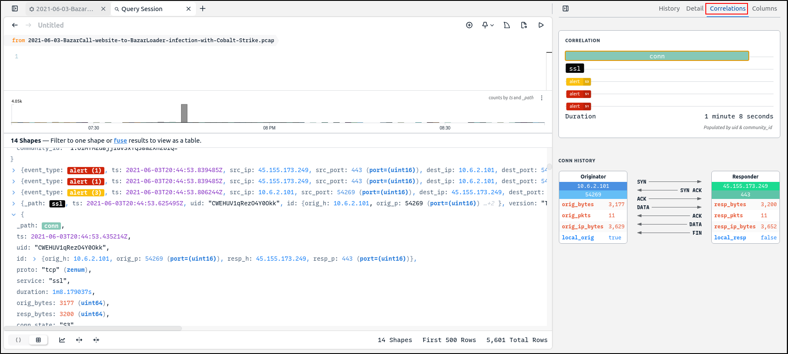The height and width of the screenshot is (354, 788).
Task: Go back using the left arrow
Action: (15, 25)
